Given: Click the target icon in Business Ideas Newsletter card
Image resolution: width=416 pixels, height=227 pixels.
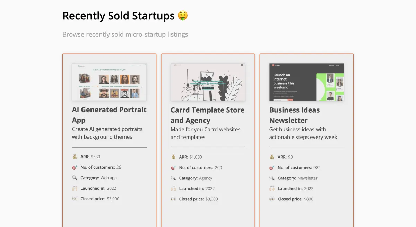Looking at the screenshot, I should 272,168.
